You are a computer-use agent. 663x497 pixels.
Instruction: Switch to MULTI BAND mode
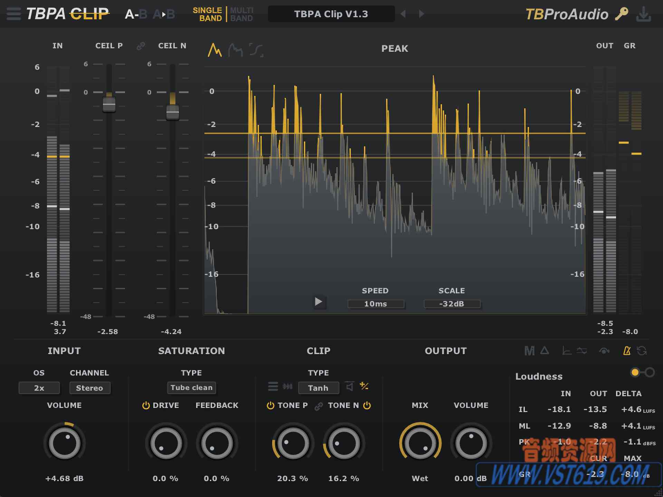(x=242, y=14)
